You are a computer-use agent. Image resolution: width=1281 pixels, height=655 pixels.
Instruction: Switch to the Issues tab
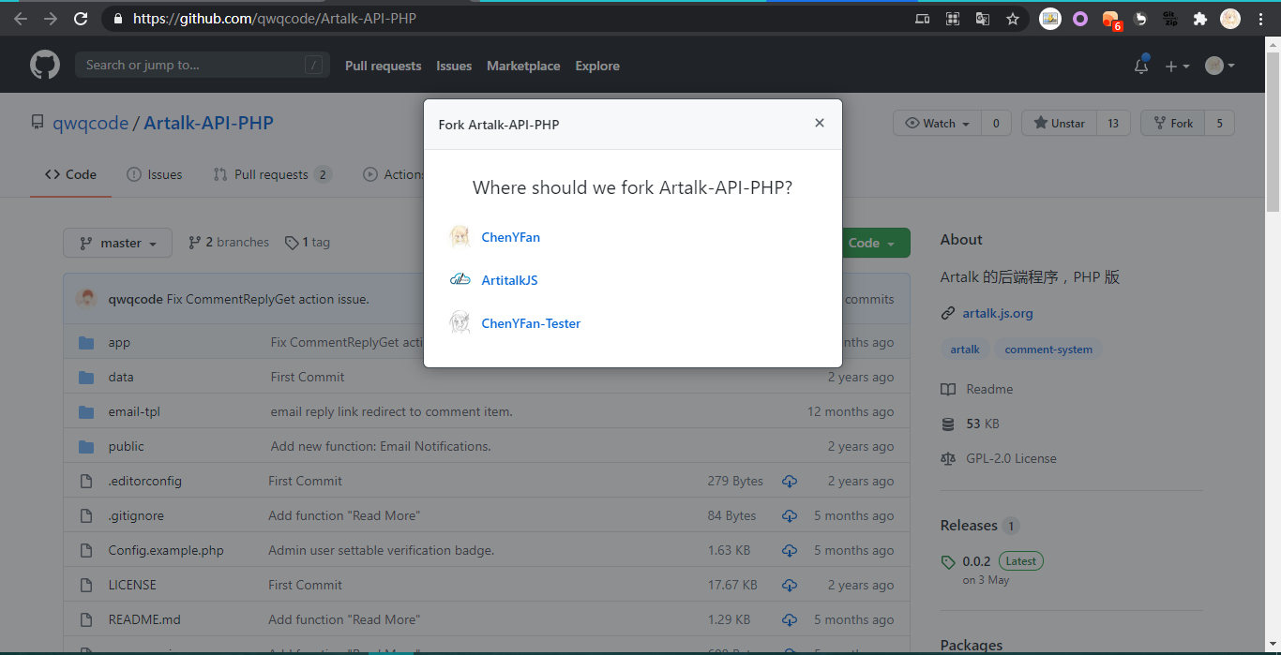155,174
